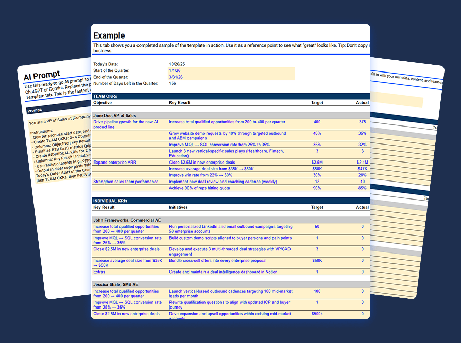The image size is (461, 343).
Task: Click 'Implement new deal review and coaching cadence (weekly)'
Action: [x=223, y=182]
